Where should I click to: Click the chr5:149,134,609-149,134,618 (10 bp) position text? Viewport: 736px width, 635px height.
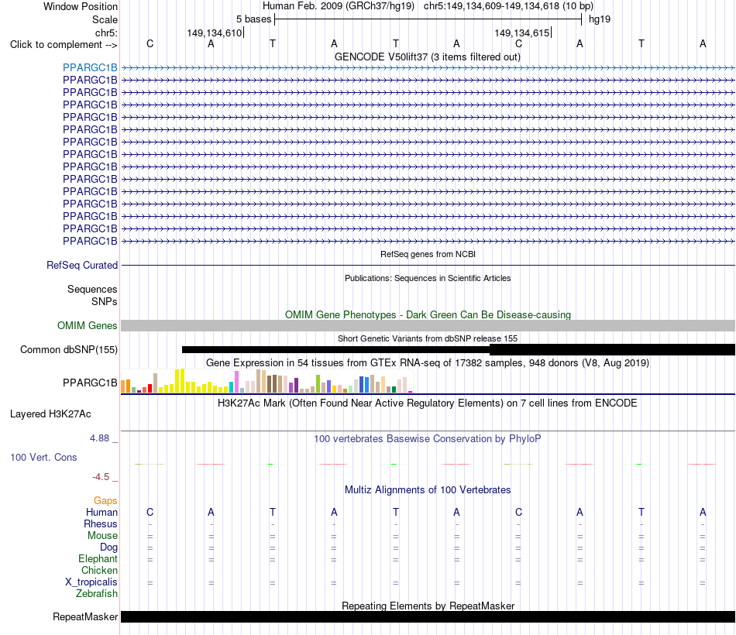pos(508,6)
